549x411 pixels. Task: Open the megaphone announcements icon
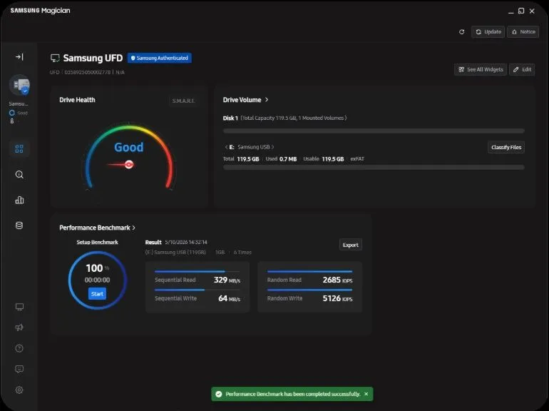pyautogui.click(x=19, y=328)
